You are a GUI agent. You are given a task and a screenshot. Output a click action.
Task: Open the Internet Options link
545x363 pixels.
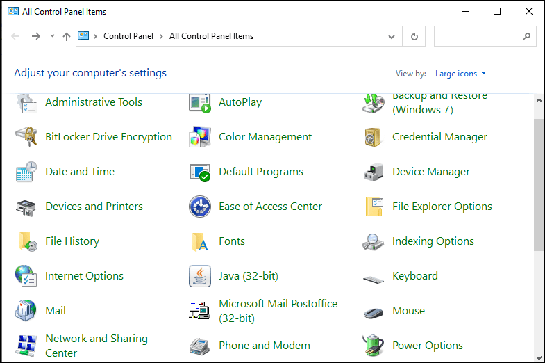pyautogui.click(x=84, y=276)
